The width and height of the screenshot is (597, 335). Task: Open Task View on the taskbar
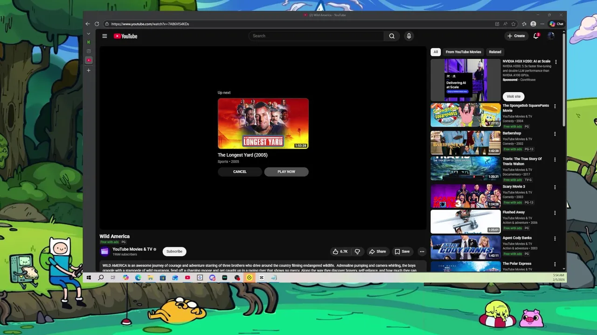tap(113, 278)
